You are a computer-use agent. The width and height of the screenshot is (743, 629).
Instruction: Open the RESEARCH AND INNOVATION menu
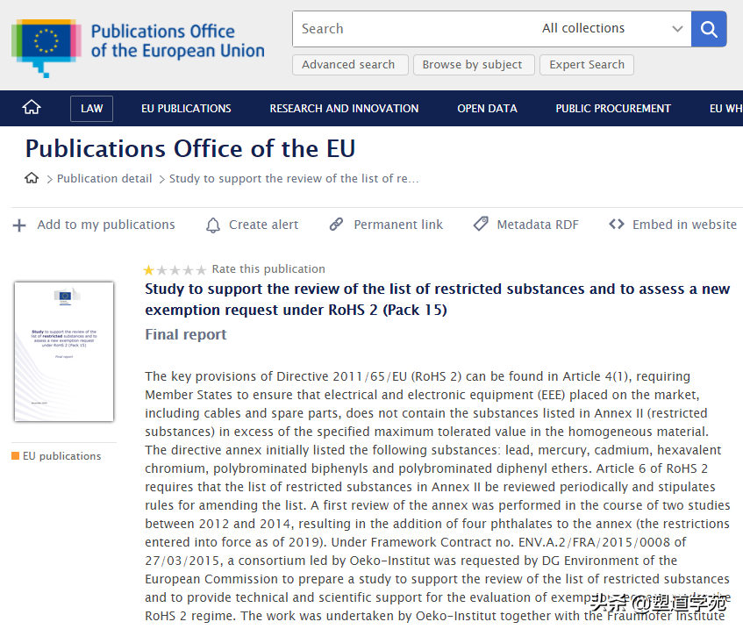tap(344, 109)
